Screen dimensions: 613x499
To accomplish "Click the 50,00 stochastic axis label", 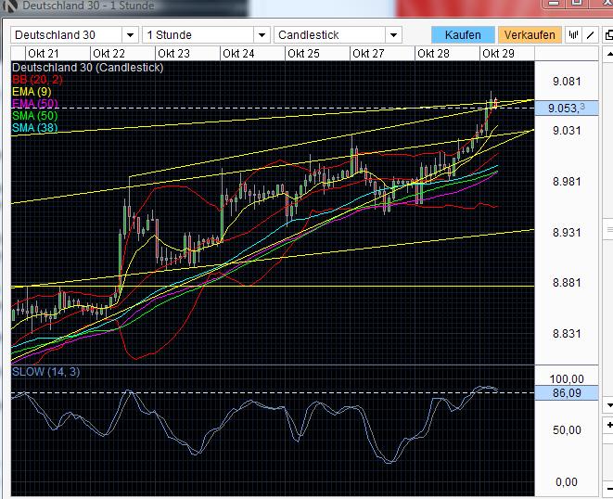I will [567, 429].
